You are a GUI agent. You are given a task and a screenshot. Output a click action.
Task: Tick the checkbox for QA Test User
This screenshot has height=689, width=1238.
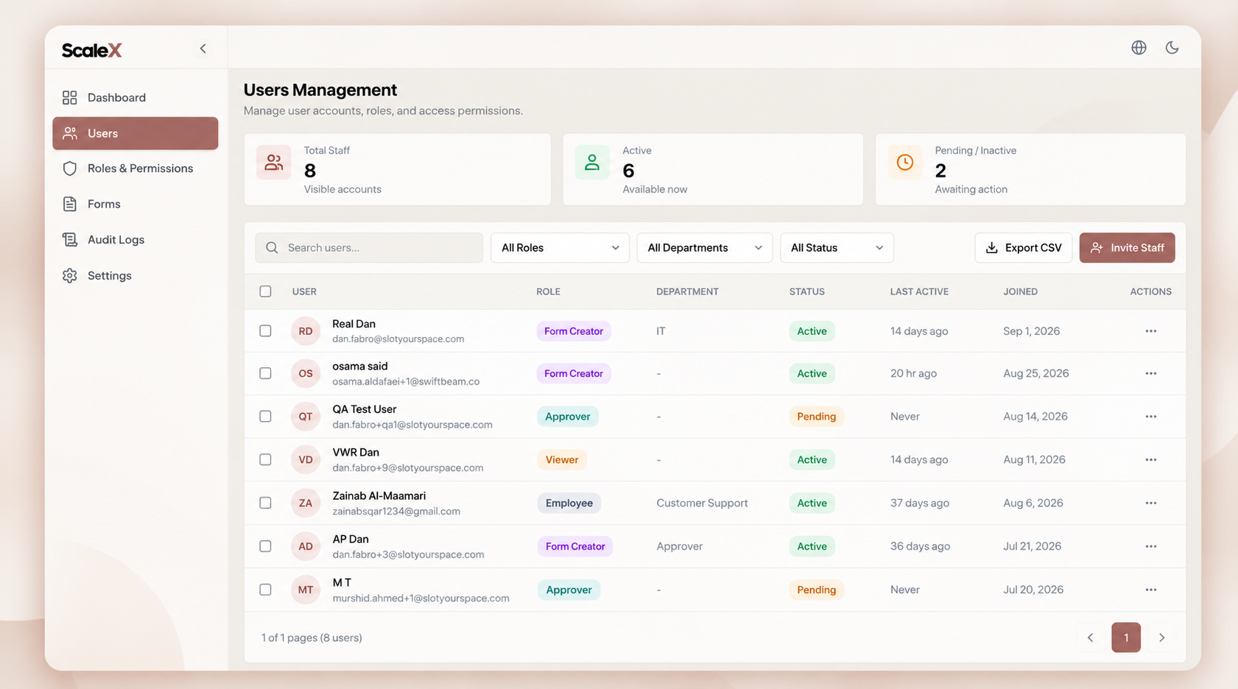[x=265, y=417]
